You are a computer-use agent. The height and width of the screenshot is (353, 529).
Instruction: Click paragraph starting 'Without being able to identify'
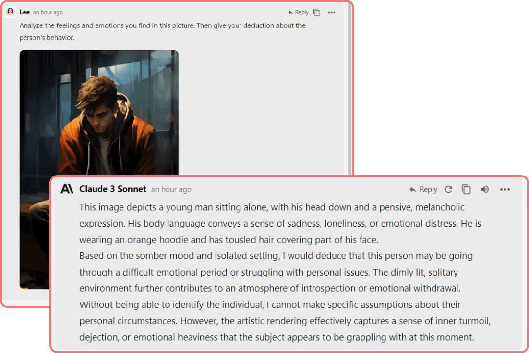[x=285, y=321]
